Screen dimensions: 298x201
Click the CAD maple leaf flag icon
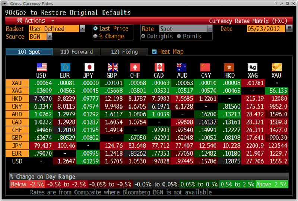[159, 67]
